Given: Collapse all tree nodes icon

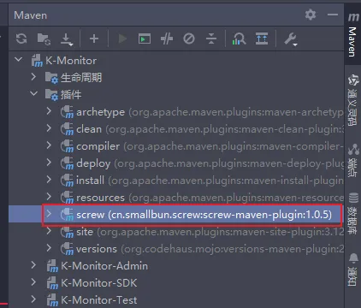Looking at the screenshot, I should pyautogui.click(x=211, y=38).
